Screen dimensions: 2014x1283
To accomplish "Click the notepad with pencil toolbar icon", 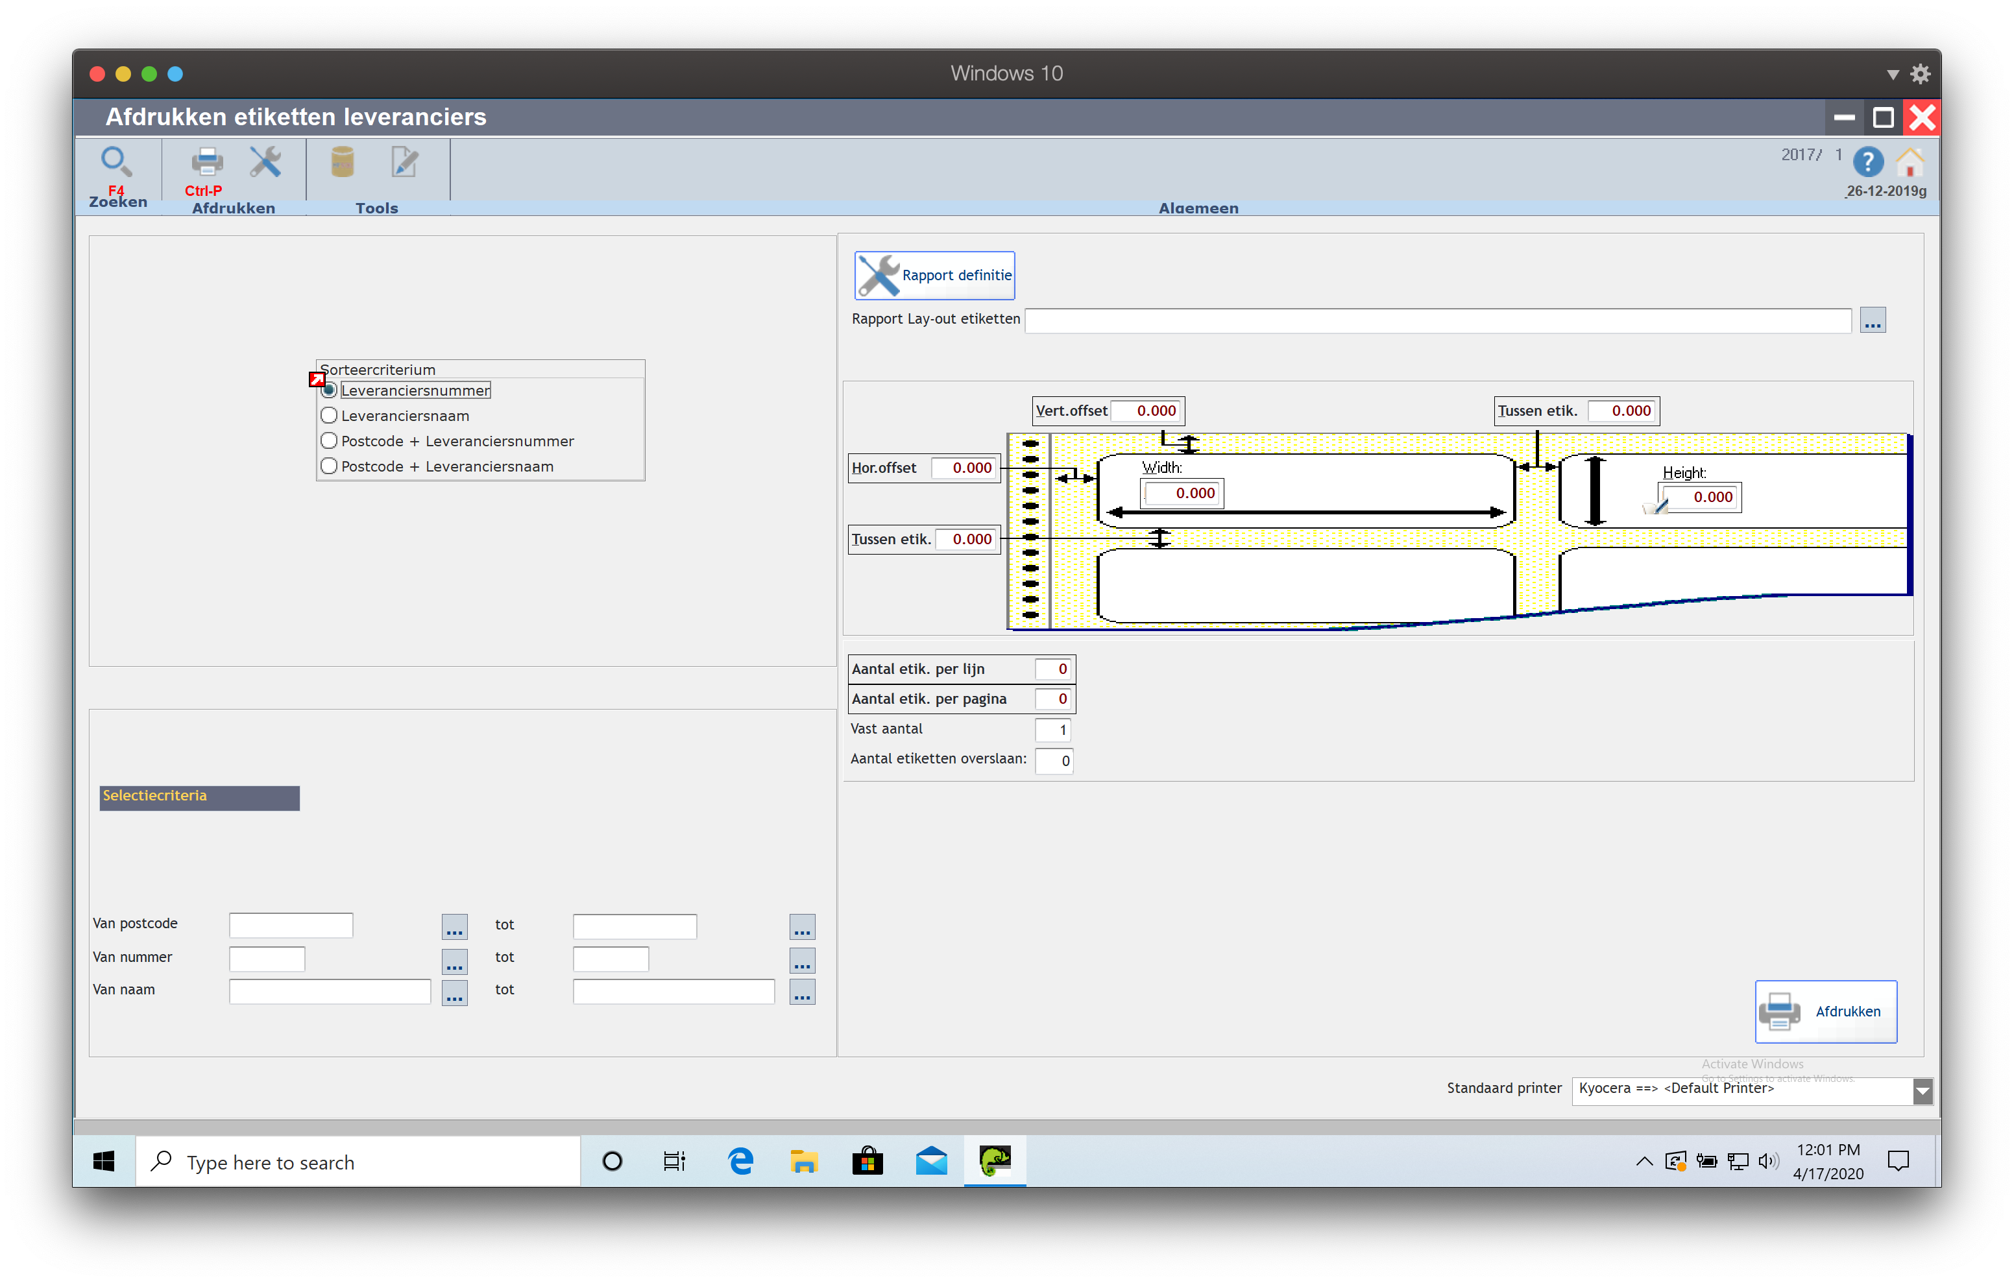I will click(405, 162).
